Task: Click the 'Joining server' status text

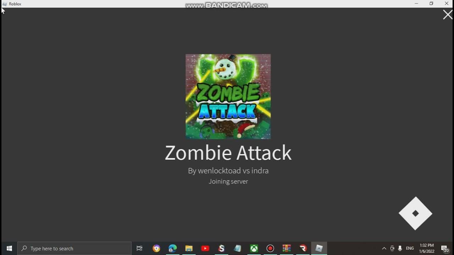Action: [x=228, y=181]
